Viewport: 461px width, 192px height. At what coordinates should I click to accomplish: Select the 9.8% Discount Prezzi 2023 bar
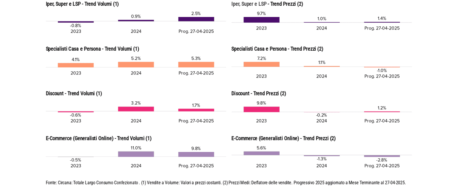click(x=261, y=109)
